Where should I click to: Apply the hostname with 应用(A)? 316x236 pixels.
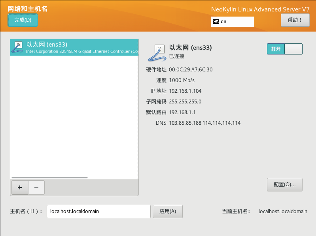[168, 212]
